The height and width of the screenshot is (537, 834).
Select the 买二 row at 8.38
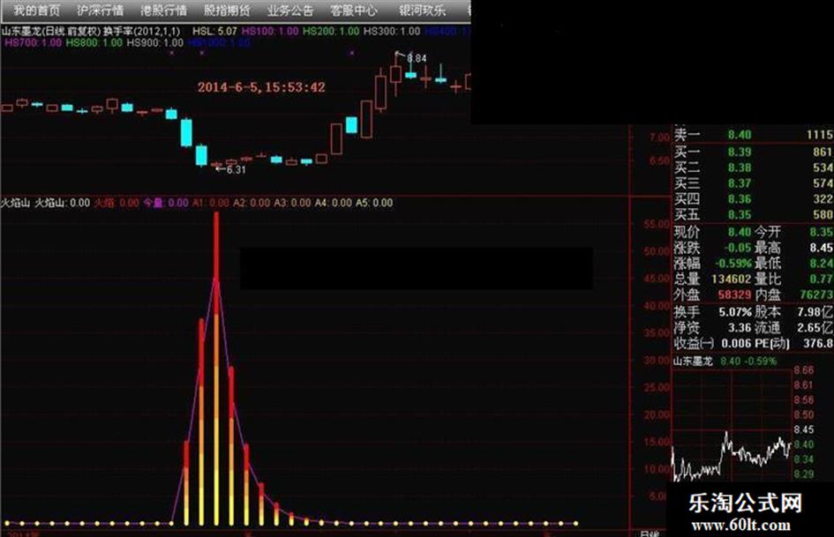[x=753, y=168]
